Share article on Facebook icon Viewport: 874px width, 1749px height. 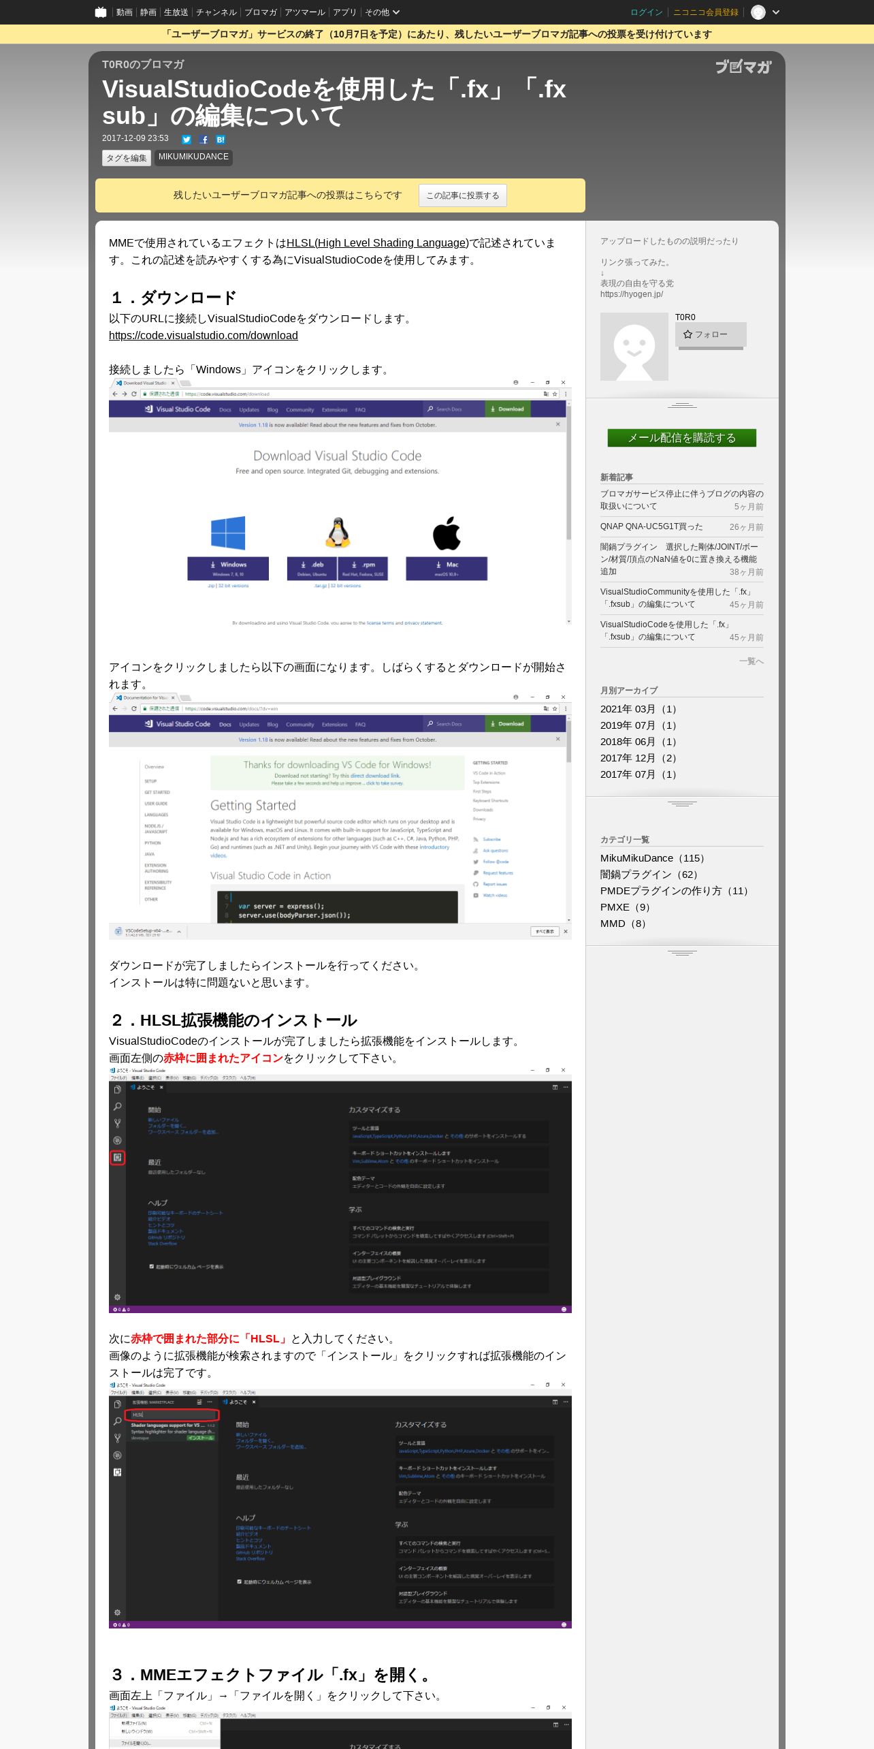click(x=204, y=139)
